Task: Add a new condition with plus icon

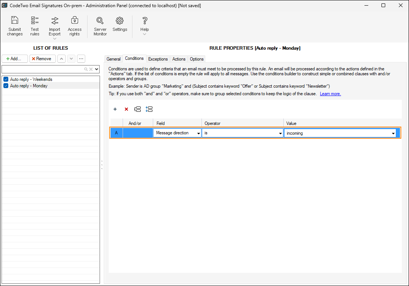Action: [115, 109]
